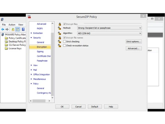Click the PKWARE Policy Manager window icon
The image size is (165, 124).
[2, 20]
